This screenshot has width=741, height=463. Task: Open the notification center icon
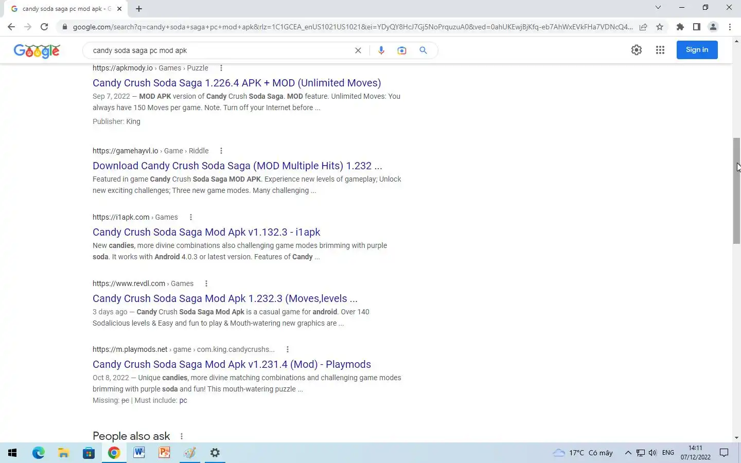(724, 453)
